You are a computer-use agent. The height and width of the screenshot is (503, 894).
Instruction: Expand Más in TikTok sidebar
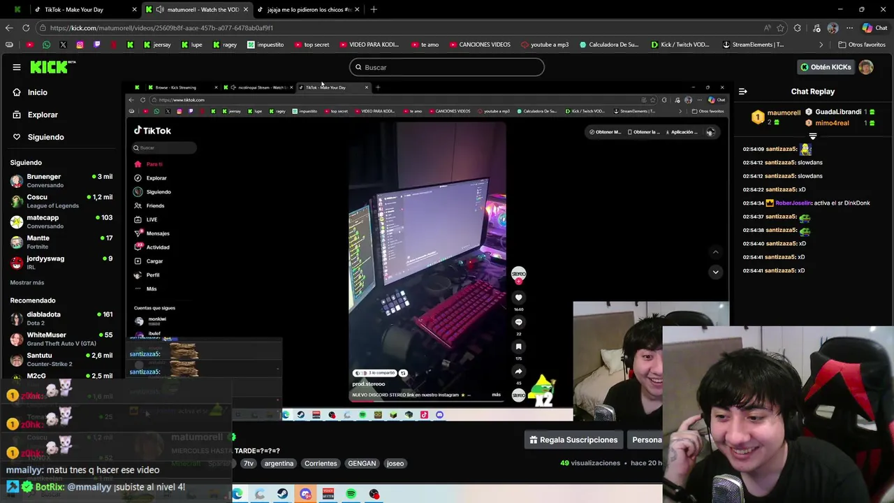coord(147,289)
